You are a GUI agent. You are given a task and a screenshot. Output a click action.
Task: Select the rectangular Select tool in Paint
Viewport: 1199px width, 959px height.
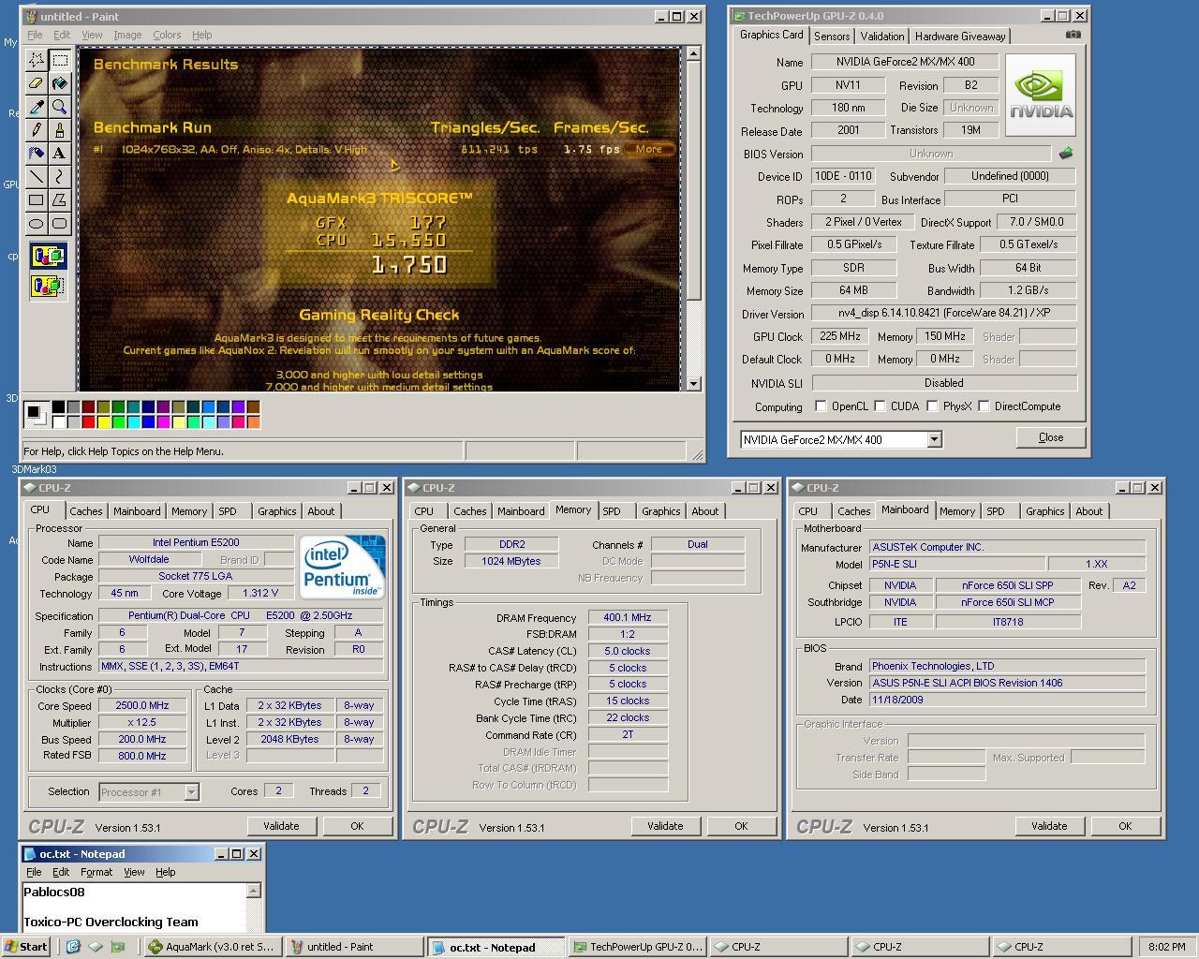60,60
